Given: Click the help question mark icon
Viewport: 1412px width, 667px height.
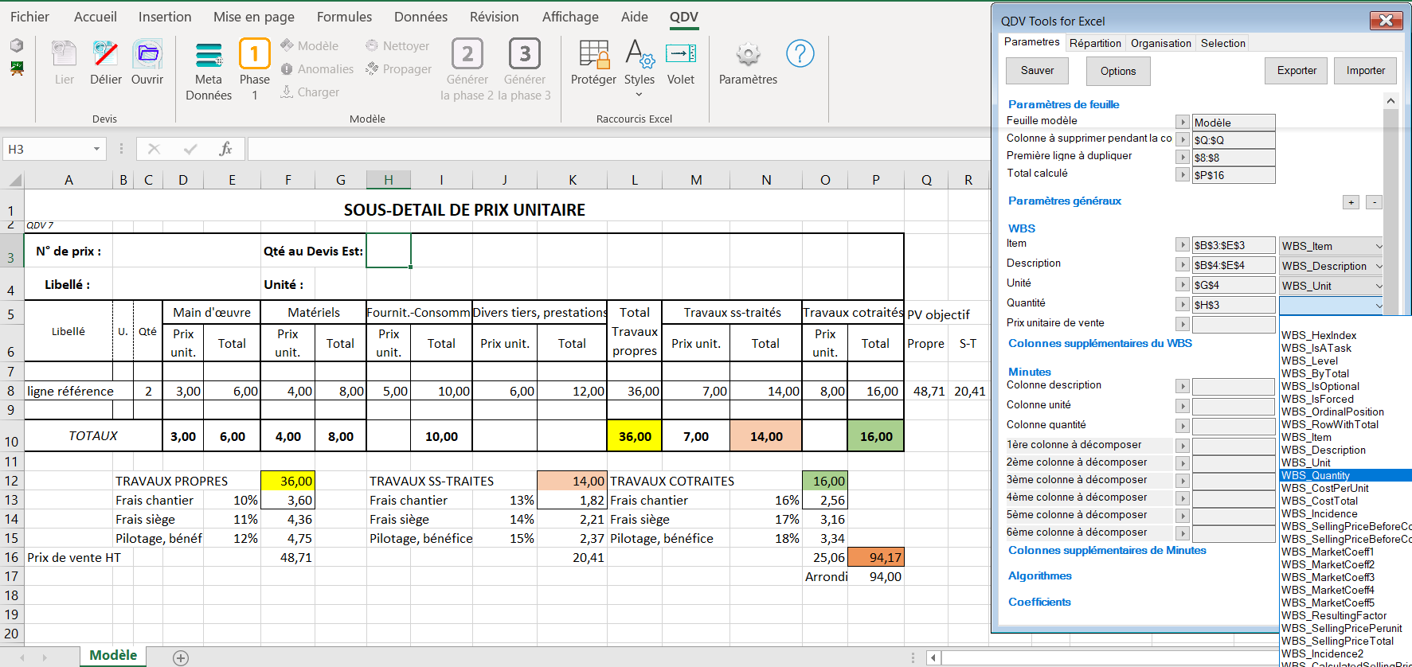Looking at the screenshot, I should (800, 54).
